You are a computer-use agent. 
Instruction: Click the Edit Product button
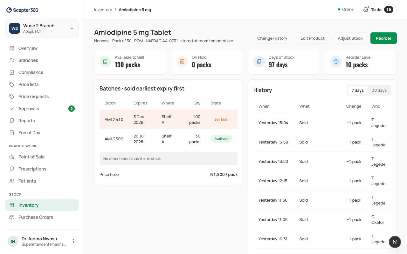313,38
